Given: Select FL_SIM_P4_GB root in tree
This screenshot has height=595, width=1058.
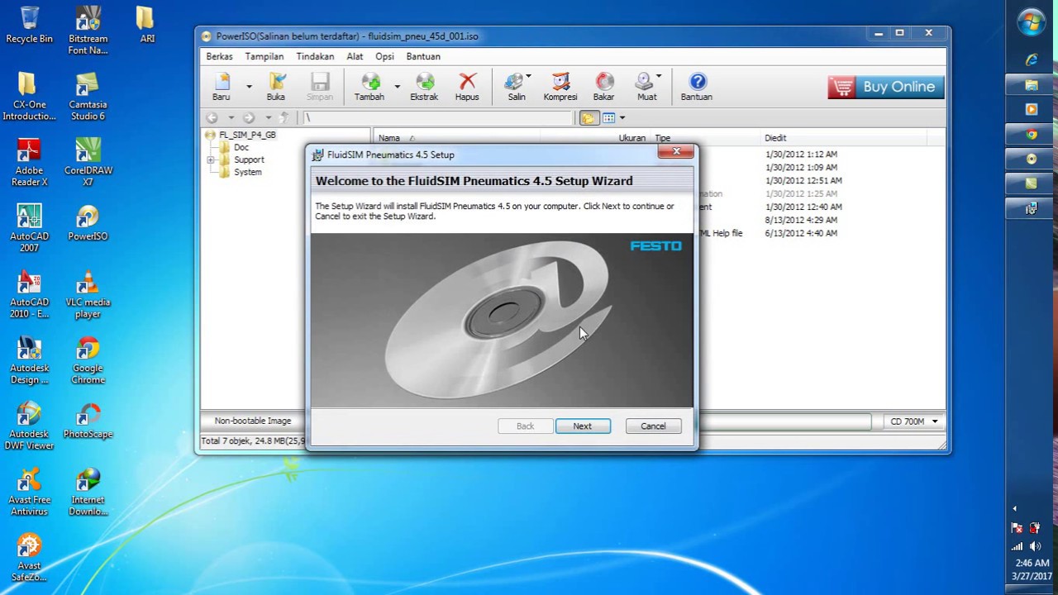Looking at the screenshot, I should coord(247,135).
